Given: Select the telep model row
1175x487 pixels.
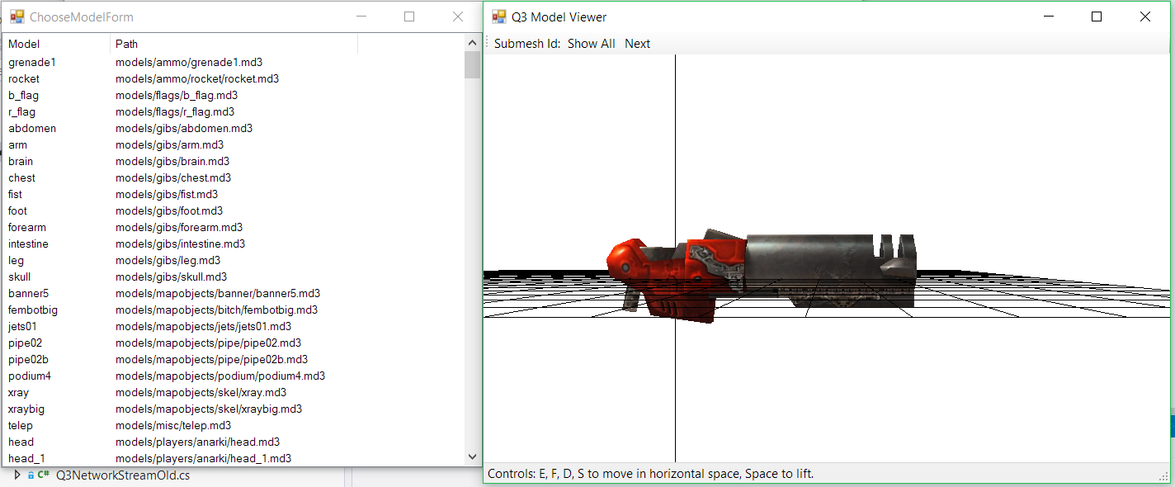Looking at the screenshot, I should click(x=234, y=425).
